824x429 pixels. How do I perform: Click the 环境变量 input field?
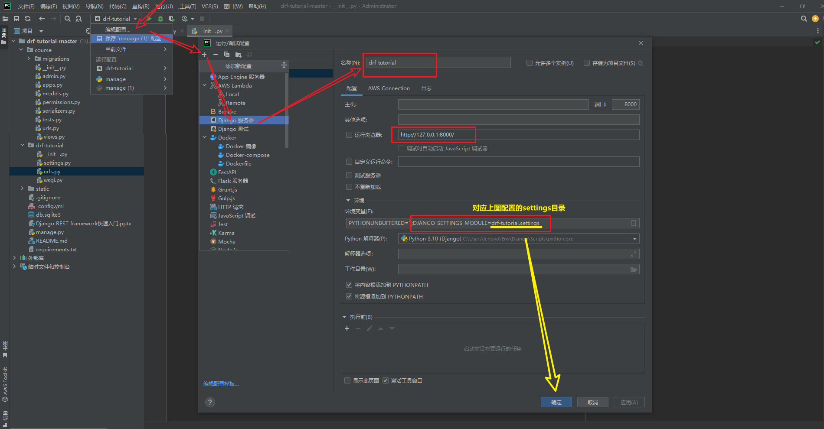493,223
